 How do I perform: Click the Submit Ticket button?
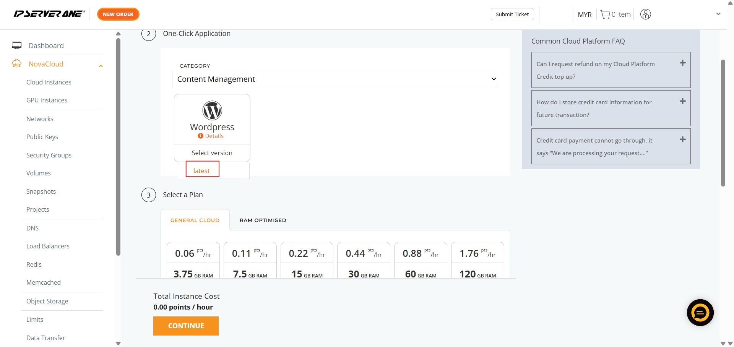tap(512, 14)
